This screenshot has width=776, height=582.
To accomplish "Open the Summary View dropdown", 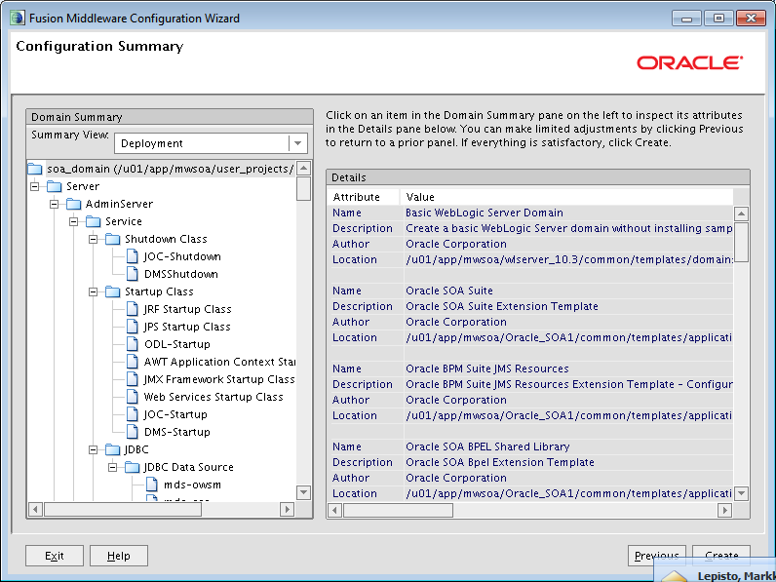I will point(298,143).
